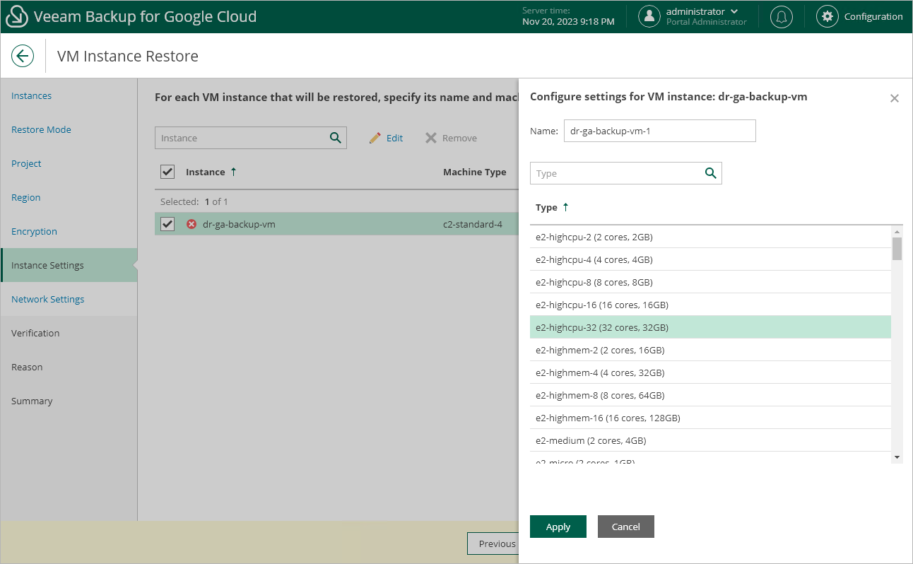Toggle the select-all instances checkbox

coord(167,171)
